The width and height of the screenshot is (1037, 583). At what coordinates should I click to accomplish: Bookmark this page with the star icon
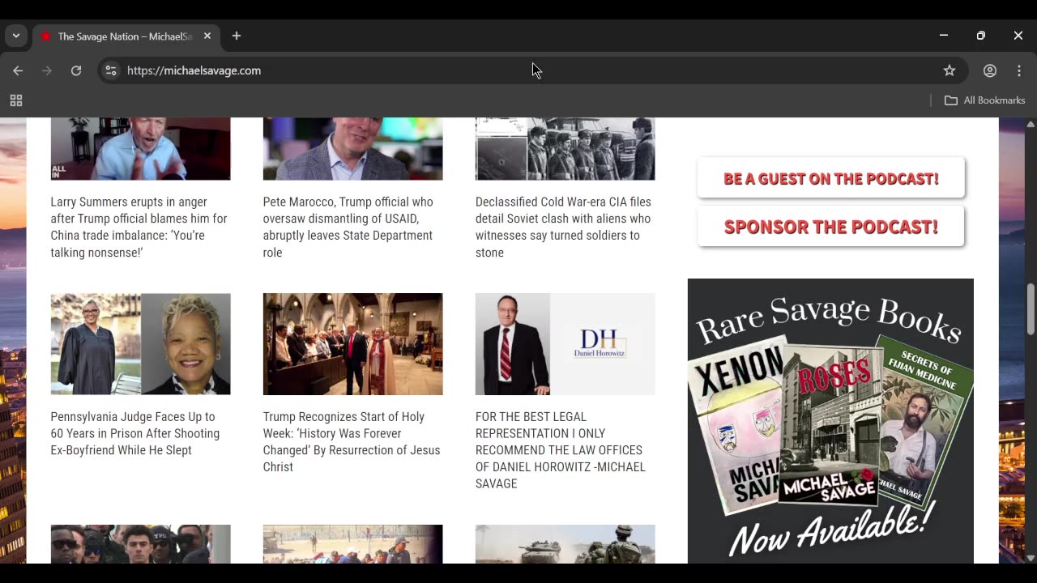pos(950,70)
